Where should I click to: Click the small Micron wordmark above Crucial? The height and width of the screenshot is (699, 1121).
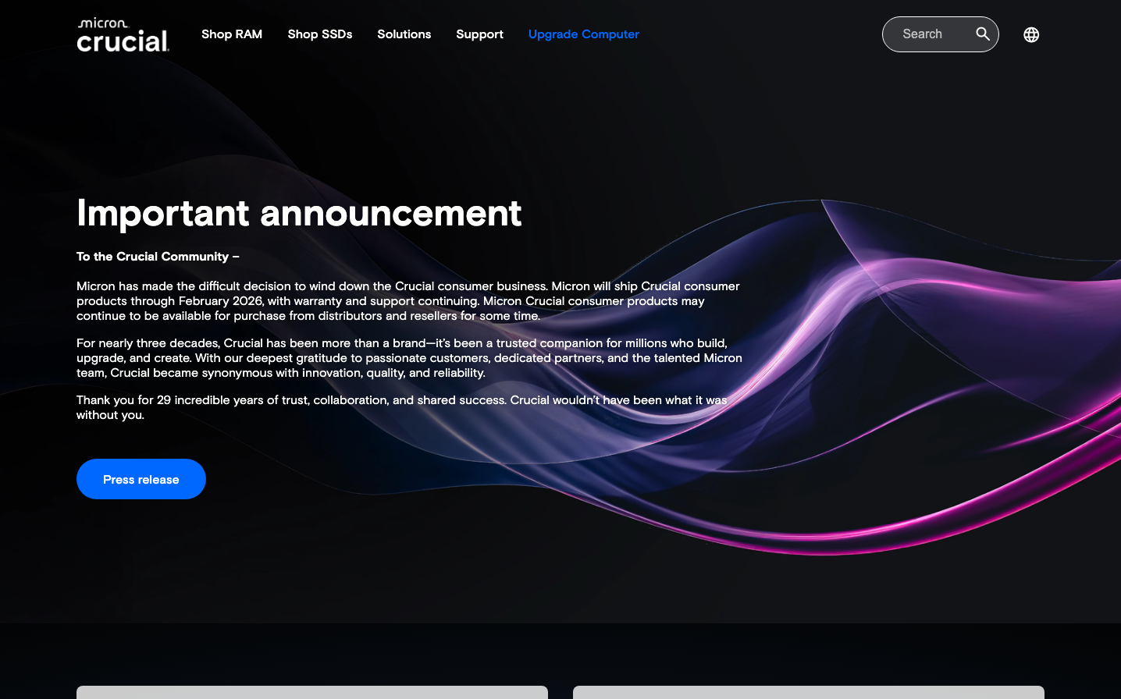point(102,23)
